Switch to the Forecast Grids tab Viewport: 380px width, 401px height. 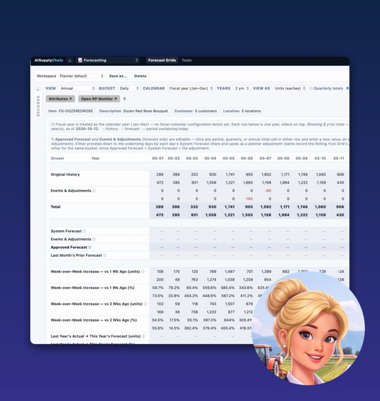tap(162, 61)
